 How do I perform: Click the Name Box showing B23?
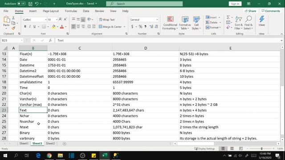click(12, 40)
